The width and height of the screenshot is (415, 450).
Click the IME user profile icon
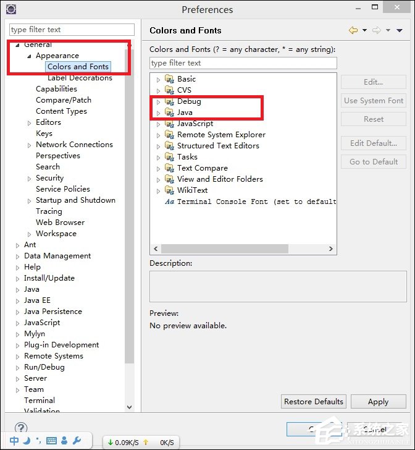[64, 441]
